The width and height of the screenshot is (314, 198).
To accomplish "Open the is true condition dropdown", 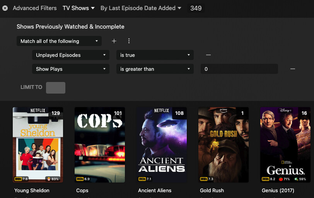I will (x=155, y=55).
